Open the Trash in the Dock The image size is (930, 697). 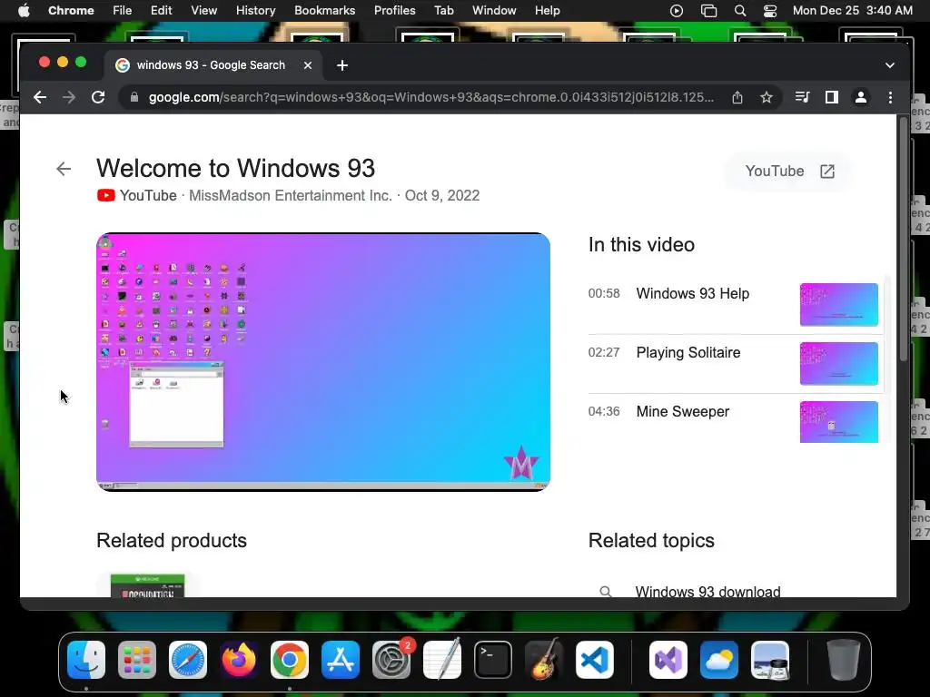843,660
